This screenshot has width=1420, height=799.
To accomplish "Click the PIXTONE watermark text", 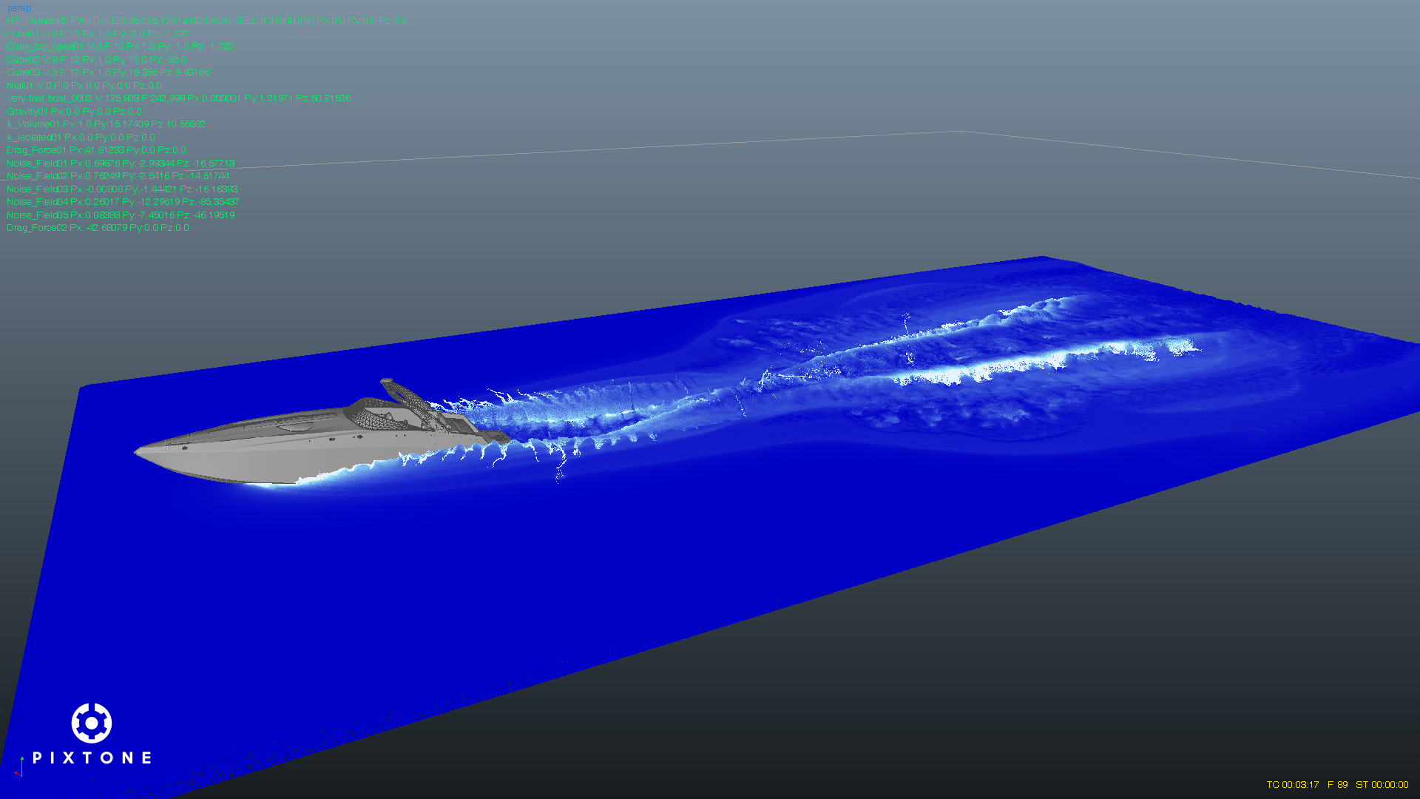I will pos(92,758).
